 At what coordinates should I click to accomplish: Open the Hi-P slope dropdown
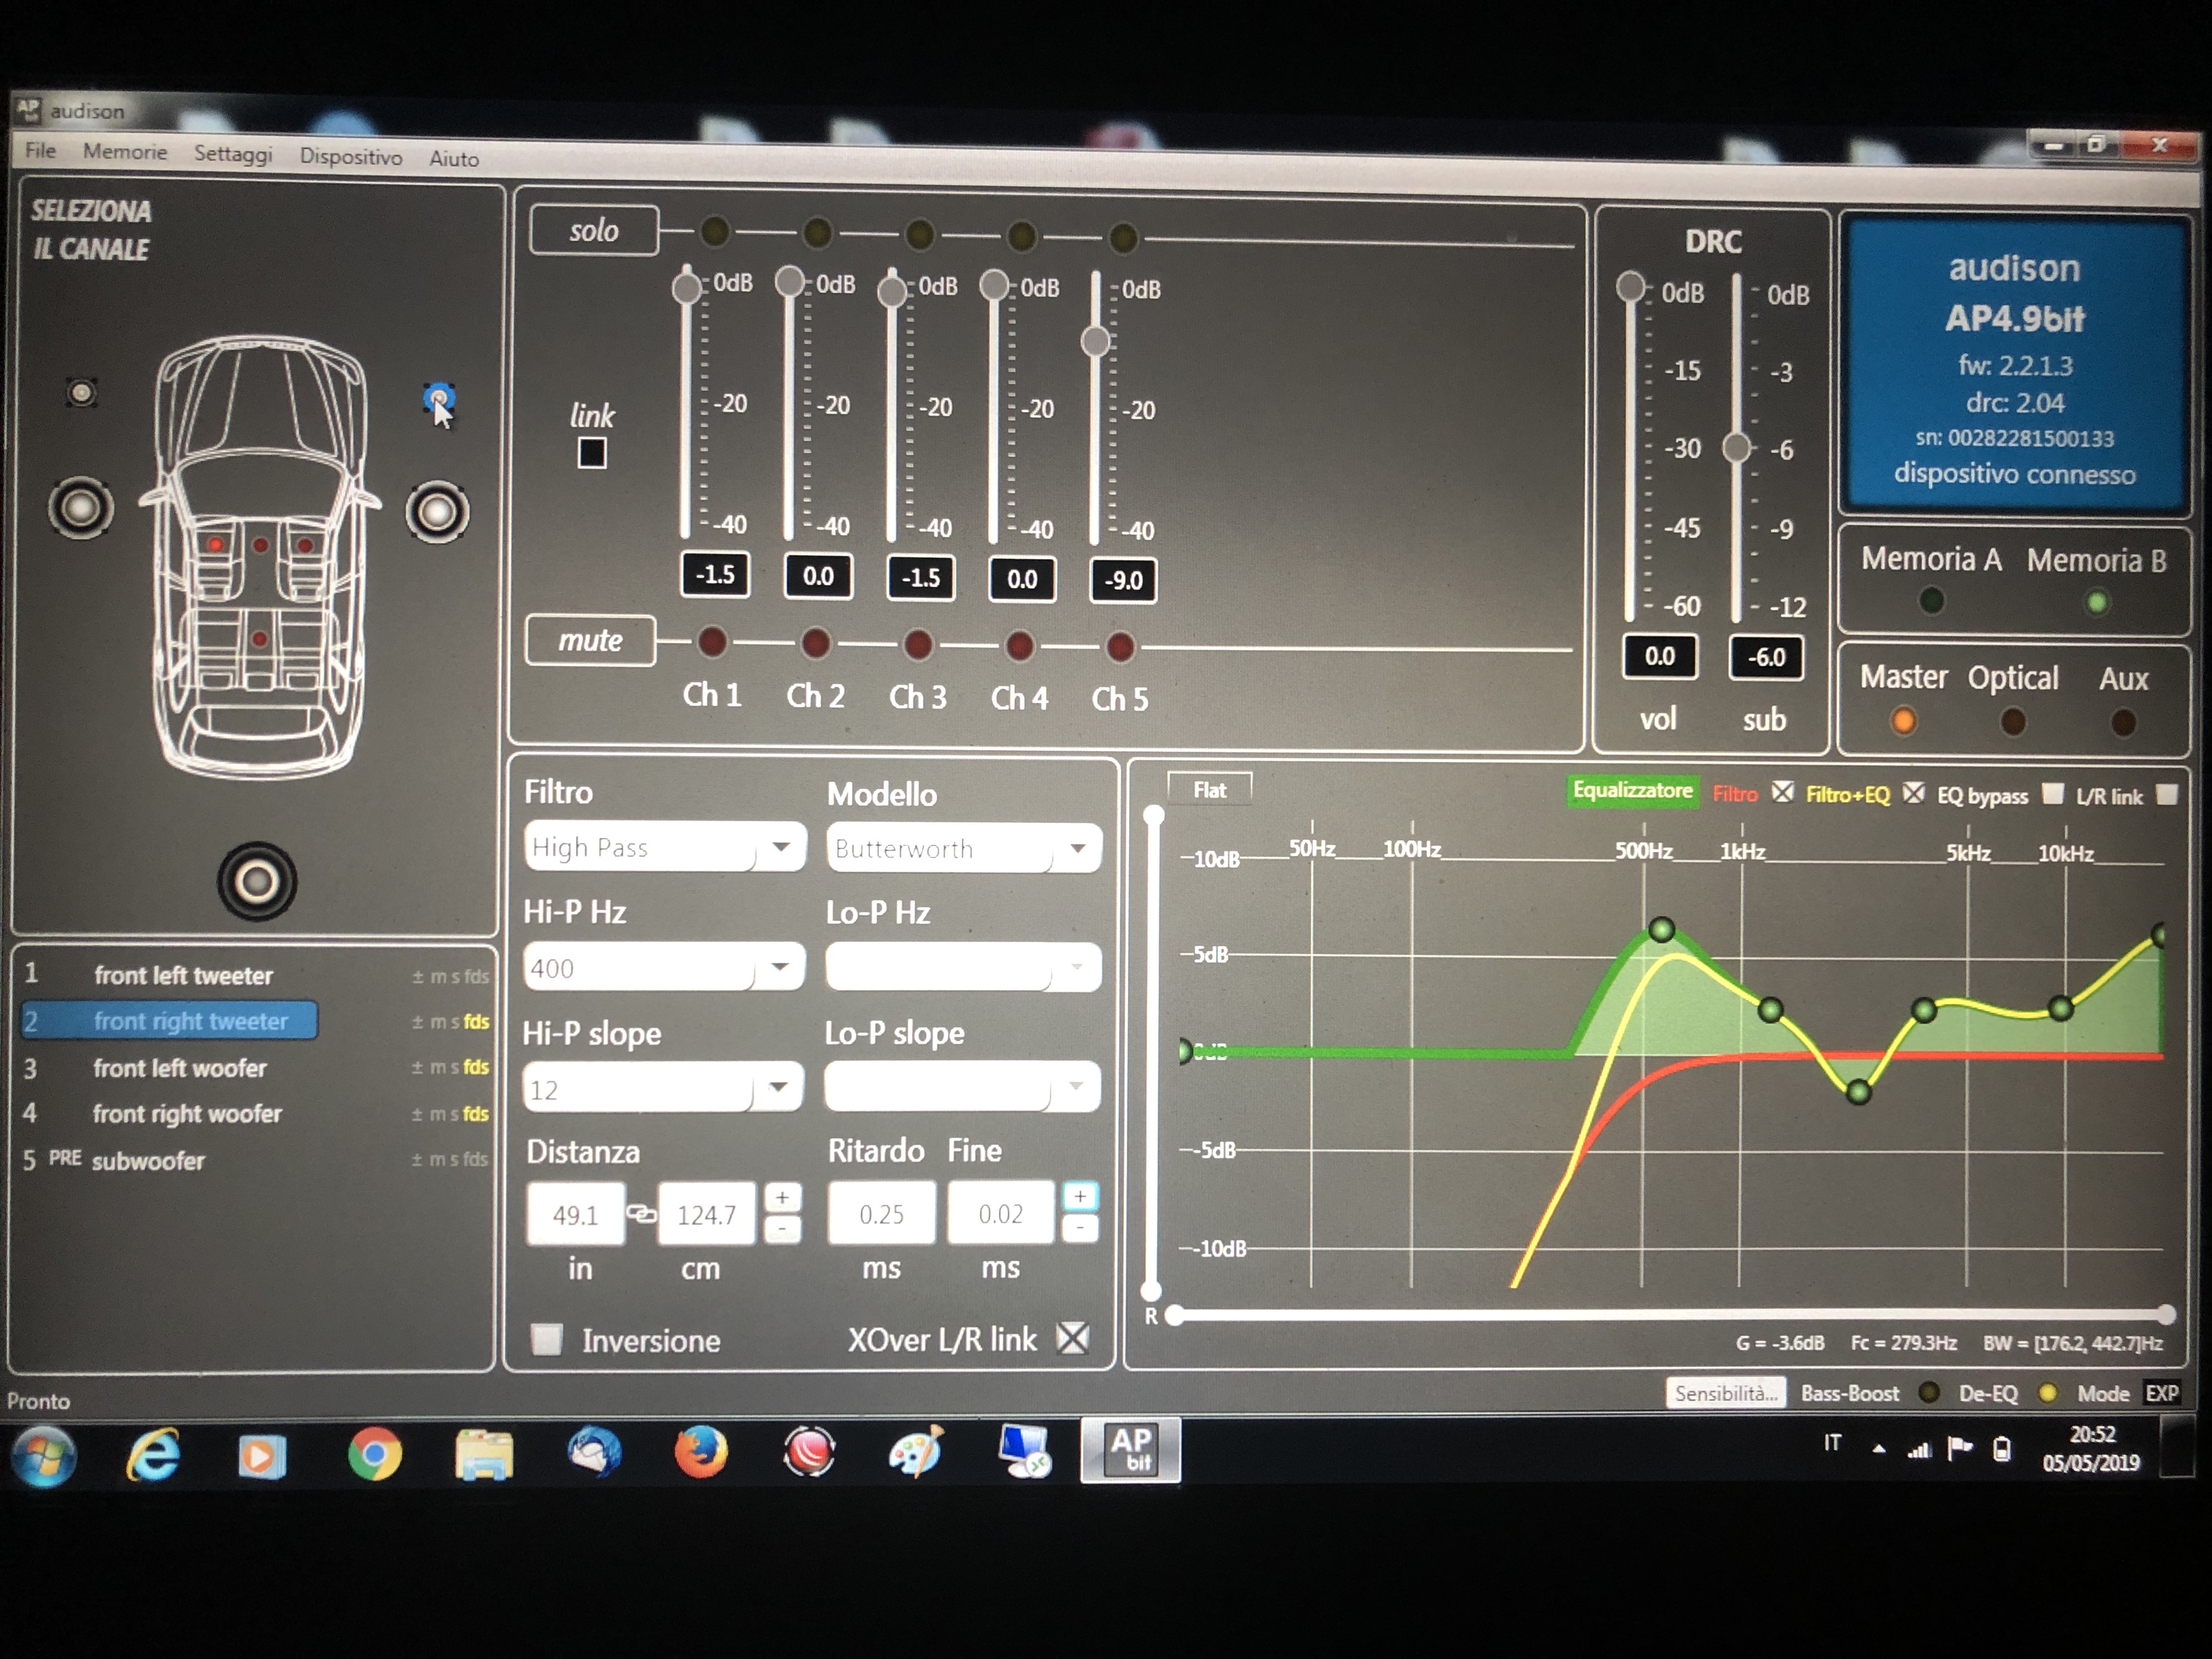click(663, 1087)
